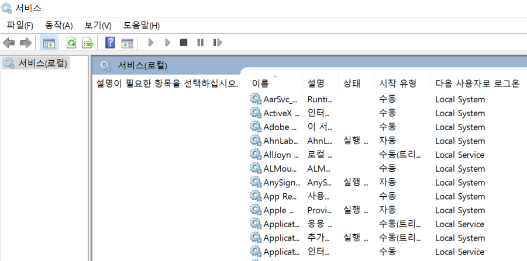Viewport: 527px width, 261px height.
Task: Click the gear icon of AarSvc service
Action: [x=256, y=99]
